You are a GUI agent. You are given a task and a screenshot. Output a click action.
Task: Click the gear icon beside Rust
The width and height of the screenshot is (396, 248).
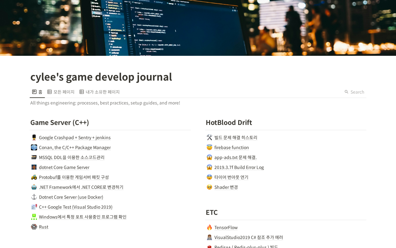pos(34,227)
